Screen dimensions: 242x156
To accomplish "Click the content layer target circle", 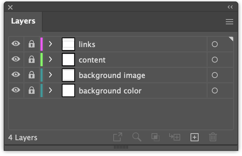I will pyautogui.click(x=215, y=60).
